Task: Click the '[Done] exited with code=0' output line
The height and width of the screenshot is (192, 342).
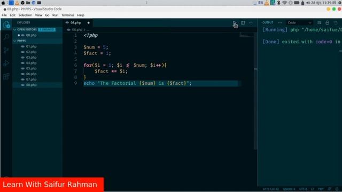Action: point(302,42)
